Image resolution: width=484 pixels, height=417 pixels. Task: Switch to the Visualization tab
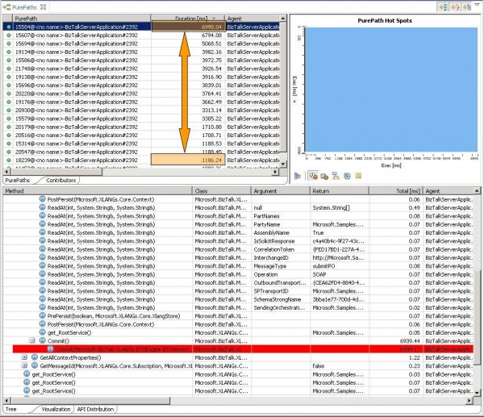[56, 409]
